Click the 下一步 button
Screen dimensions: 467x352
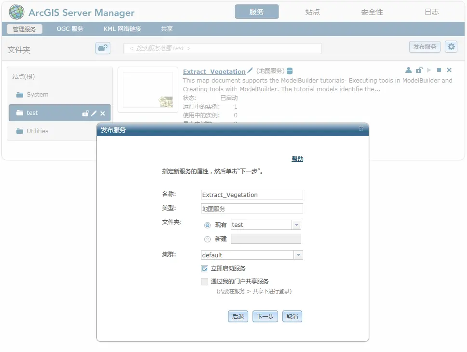point(265,316)
